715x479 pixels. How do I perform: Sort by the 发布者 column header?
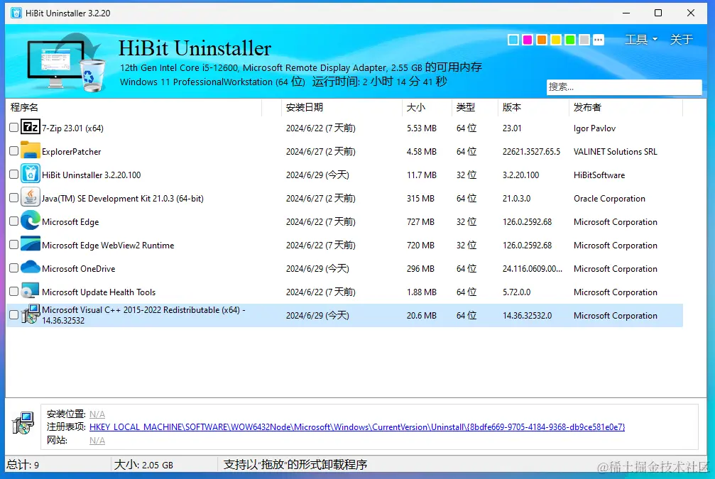(626, 108)
